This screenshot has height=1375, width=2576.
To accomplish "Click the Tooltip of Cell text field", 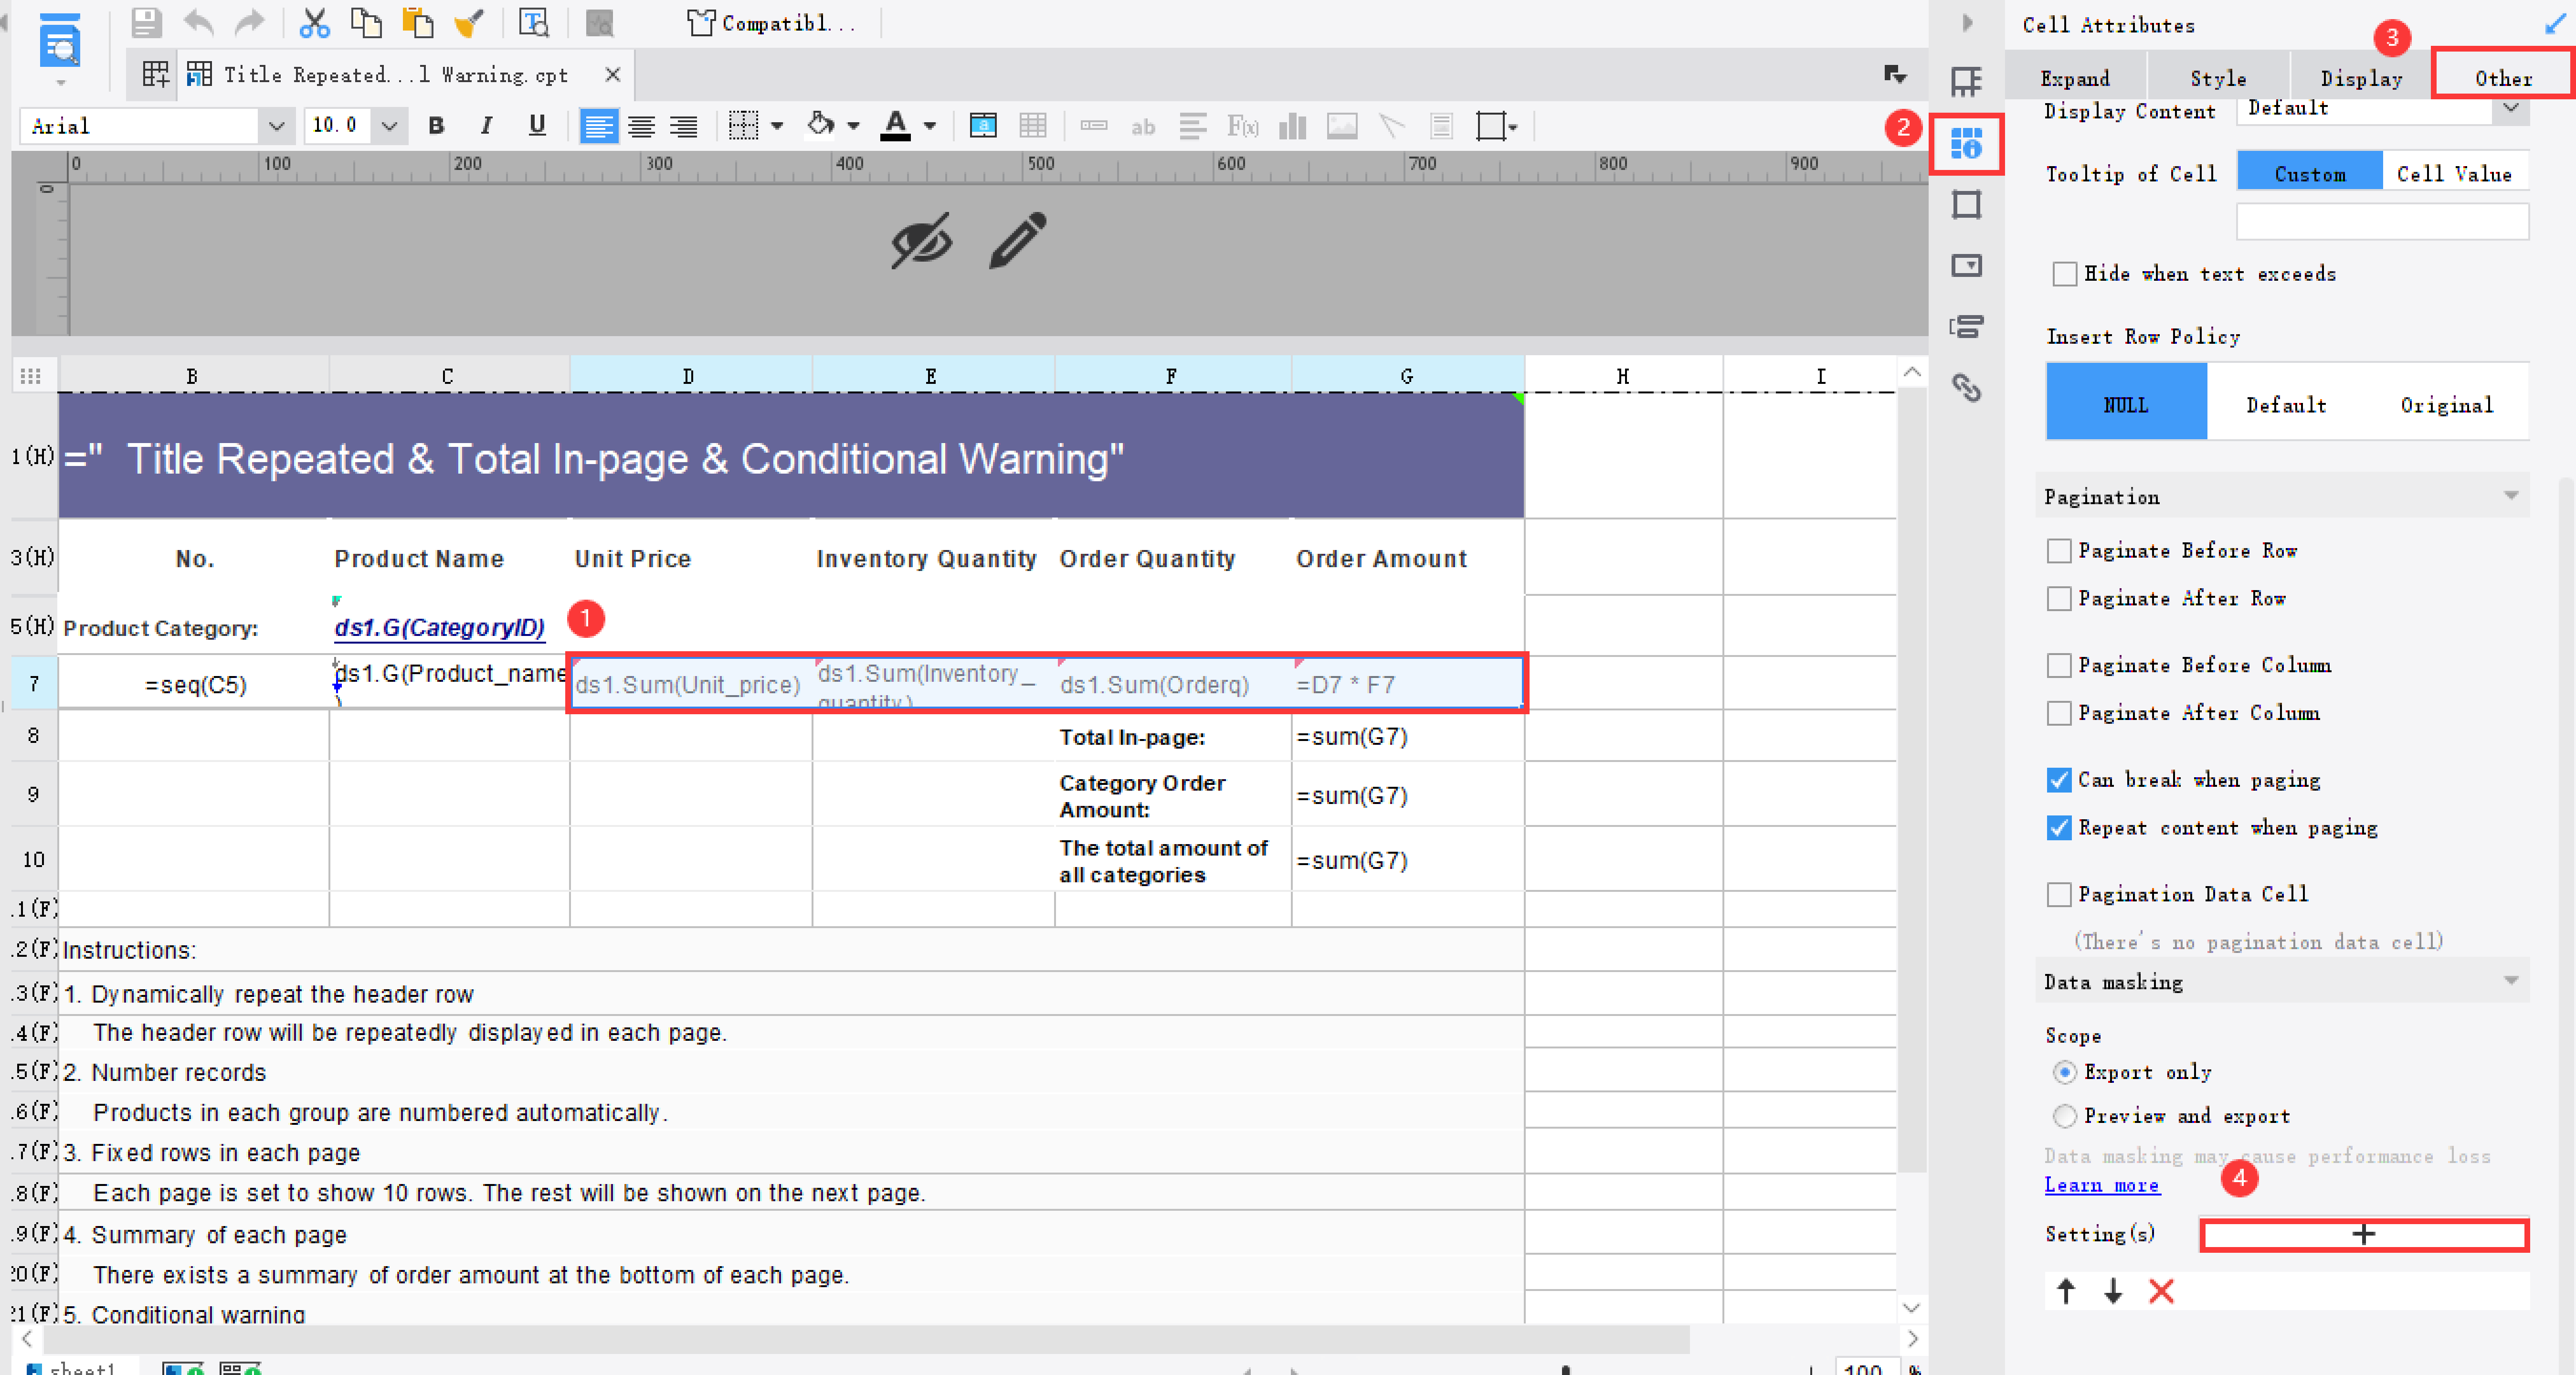I will pyautogui.click(x=2382, y=222).
